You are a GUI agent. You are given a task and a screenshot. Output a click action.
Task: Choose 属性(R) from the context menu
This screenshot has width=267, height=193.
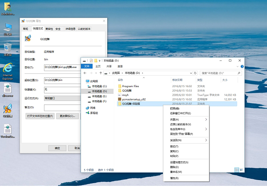pos(186,178)
